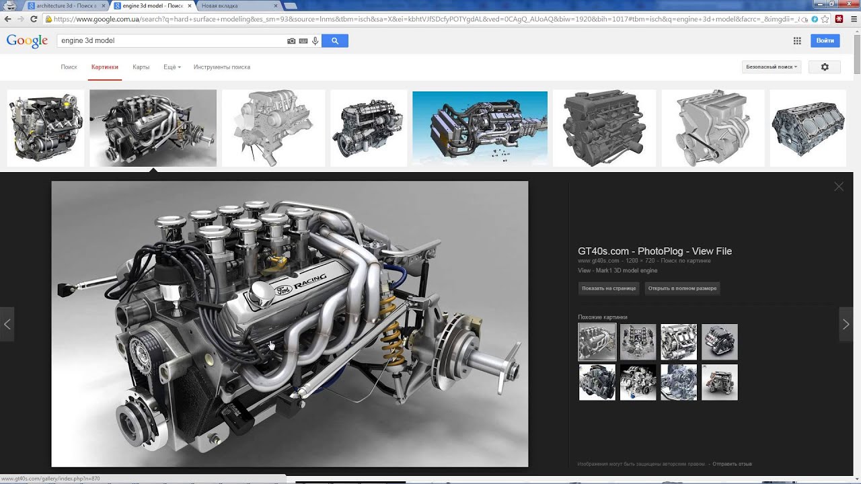Click the browser Forward arrow
Viewport: 861px width, 484px height.
pos(20,19)
